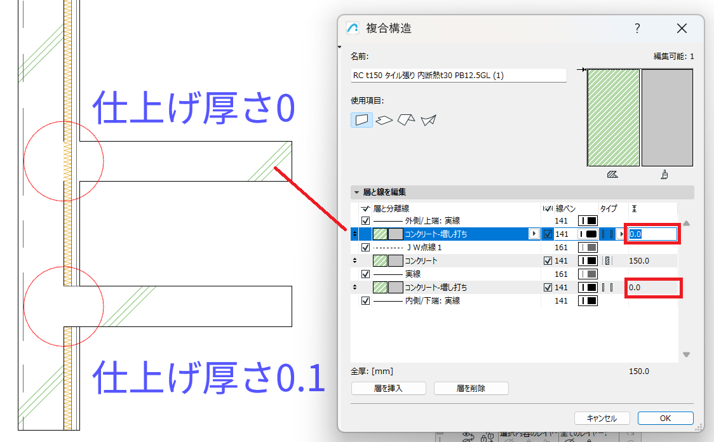The image size is (714, 442).
Task: Select the Wall usage icon under 使用項目
Action: click(361, 120)
